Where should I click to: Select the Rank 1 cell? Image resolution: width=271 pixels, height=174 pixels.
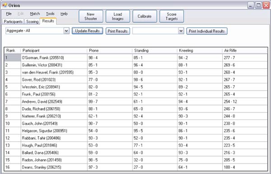tap(13, 58)
